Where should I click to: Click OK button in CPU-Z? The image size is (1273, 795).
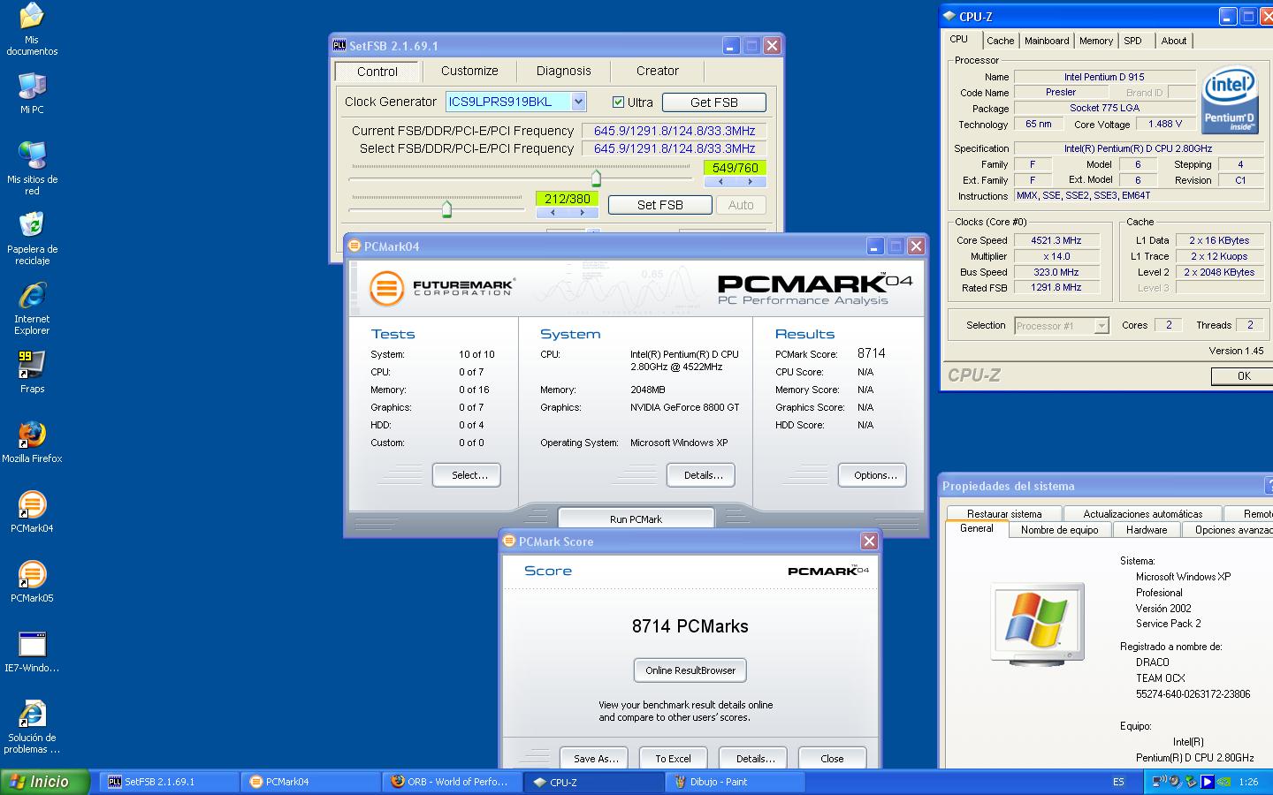pos(1243,376)
